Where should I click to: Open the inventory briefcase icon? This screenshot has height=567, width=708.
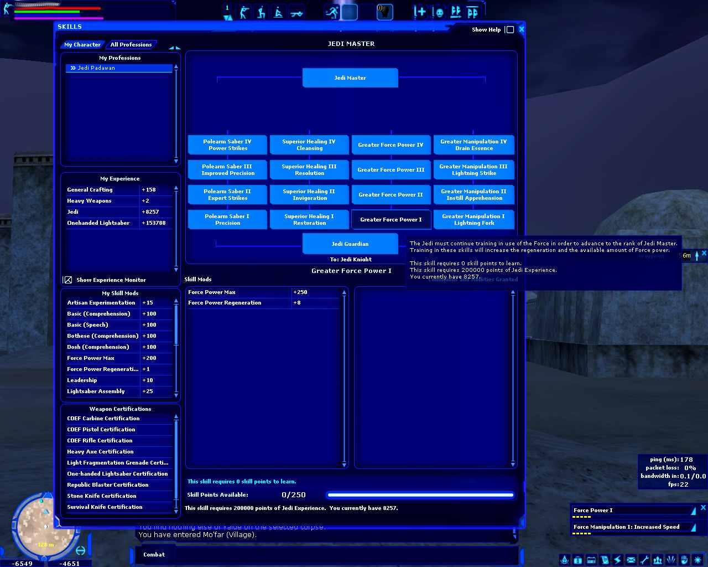(577, 560)
